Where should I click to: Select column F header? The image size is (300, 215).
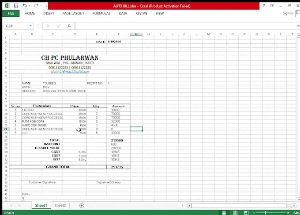(118, 34)
